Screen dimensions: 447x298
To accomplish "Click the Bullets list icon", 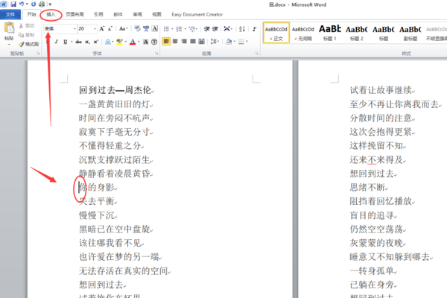I will tap(166, 29).
